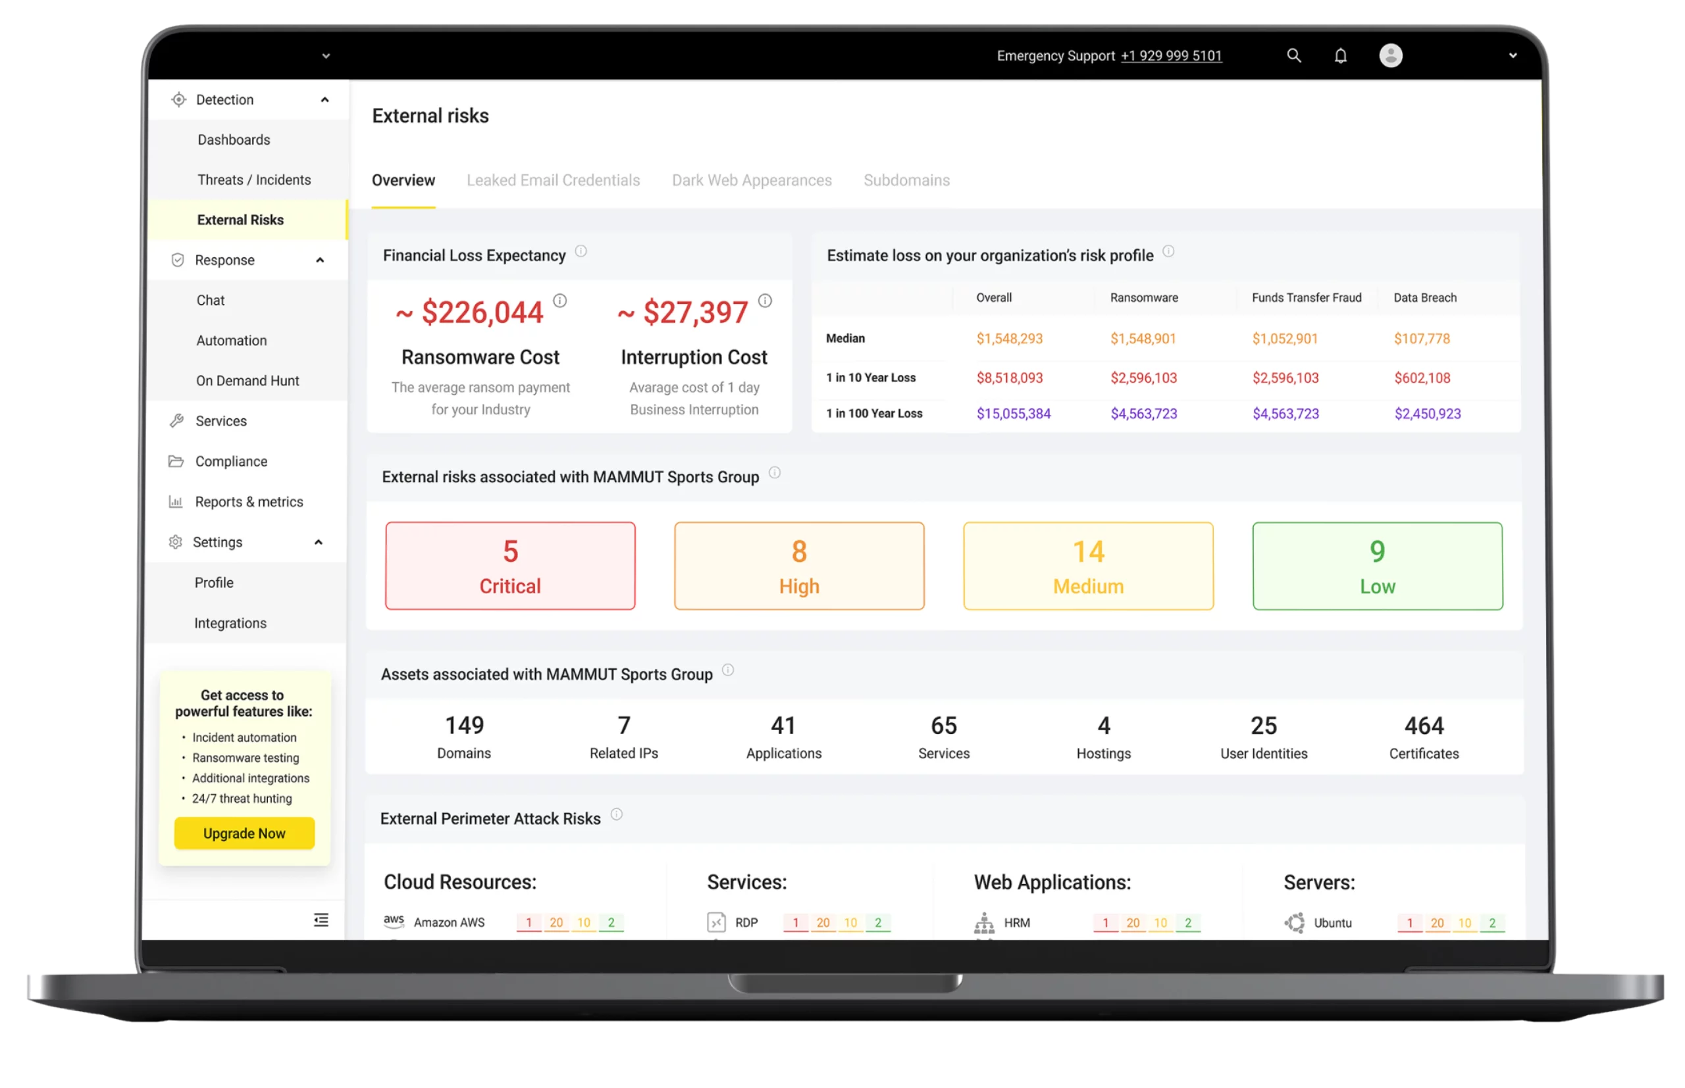Open the organization dropdown chevron at top left
Screen dimensions: 1685x1088
pos(326,56)
